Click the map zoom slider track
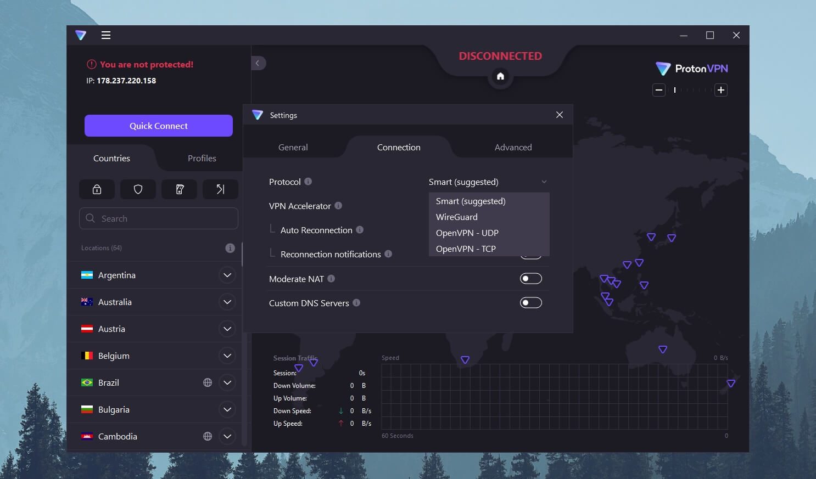Image resolution: width=816 pixels, height=479 pixels. (x=690, y=90)
